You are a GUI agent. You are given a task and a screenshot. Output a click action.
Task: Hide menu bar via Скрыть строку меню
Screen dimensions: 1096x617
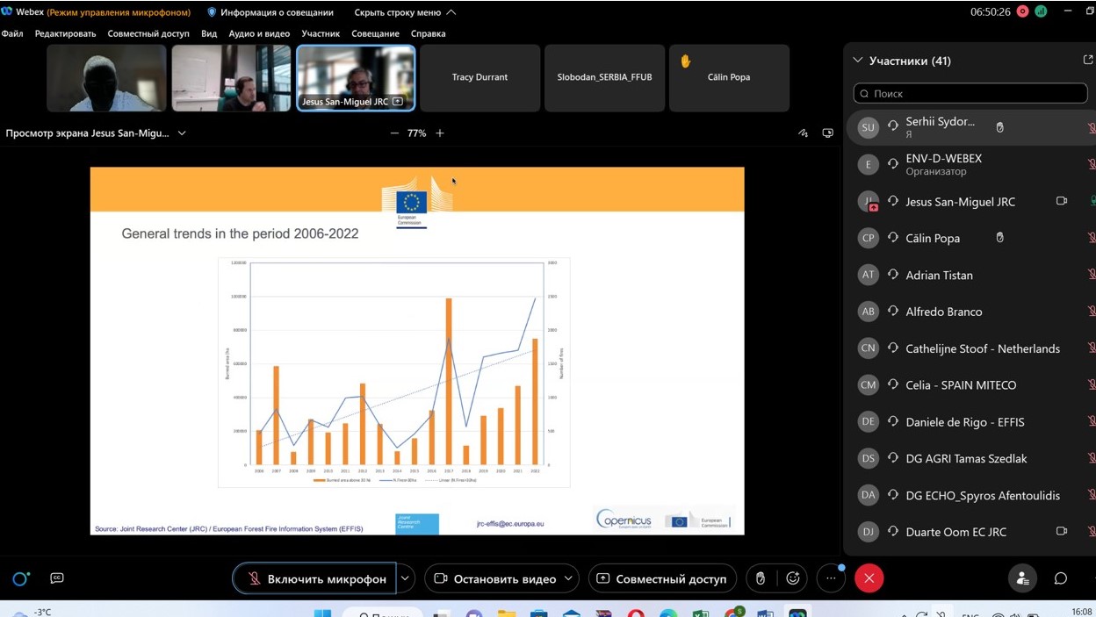click(405, 12)
